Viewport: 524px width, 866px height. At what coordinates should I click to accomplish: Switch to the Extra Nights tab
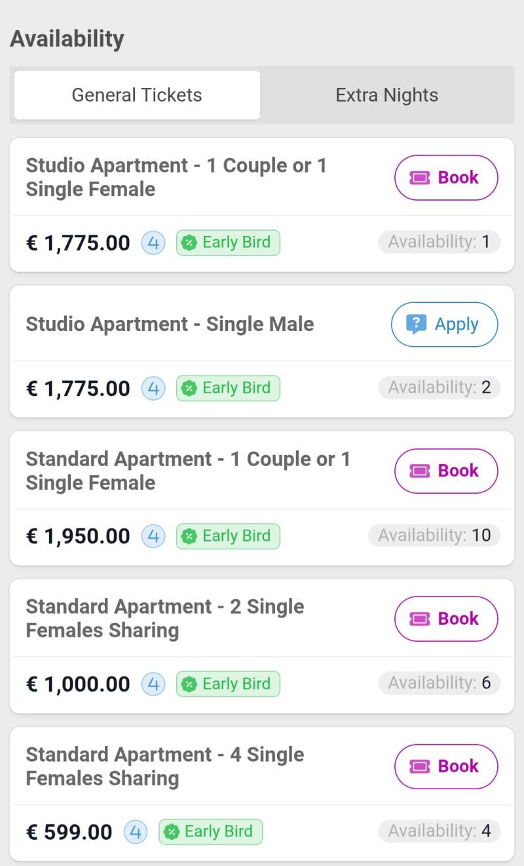[x=386, y=96]
